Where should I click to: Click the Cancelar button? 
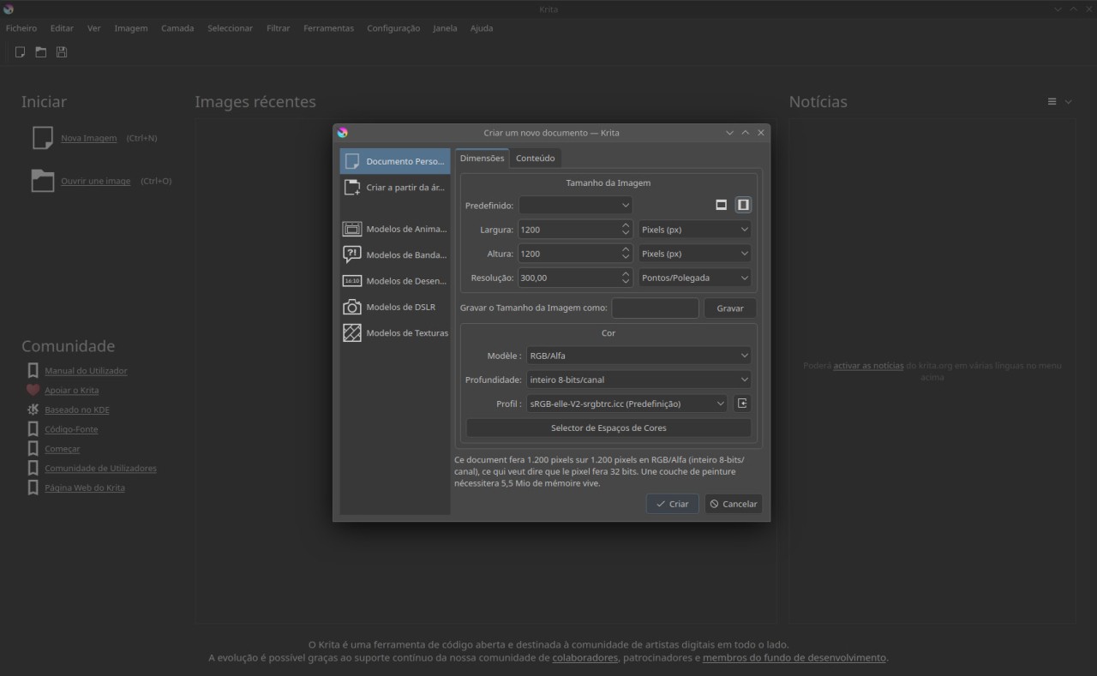[734, 504]
